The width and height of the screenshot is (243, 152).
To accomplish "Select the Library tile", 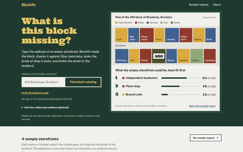I will 197,56.
